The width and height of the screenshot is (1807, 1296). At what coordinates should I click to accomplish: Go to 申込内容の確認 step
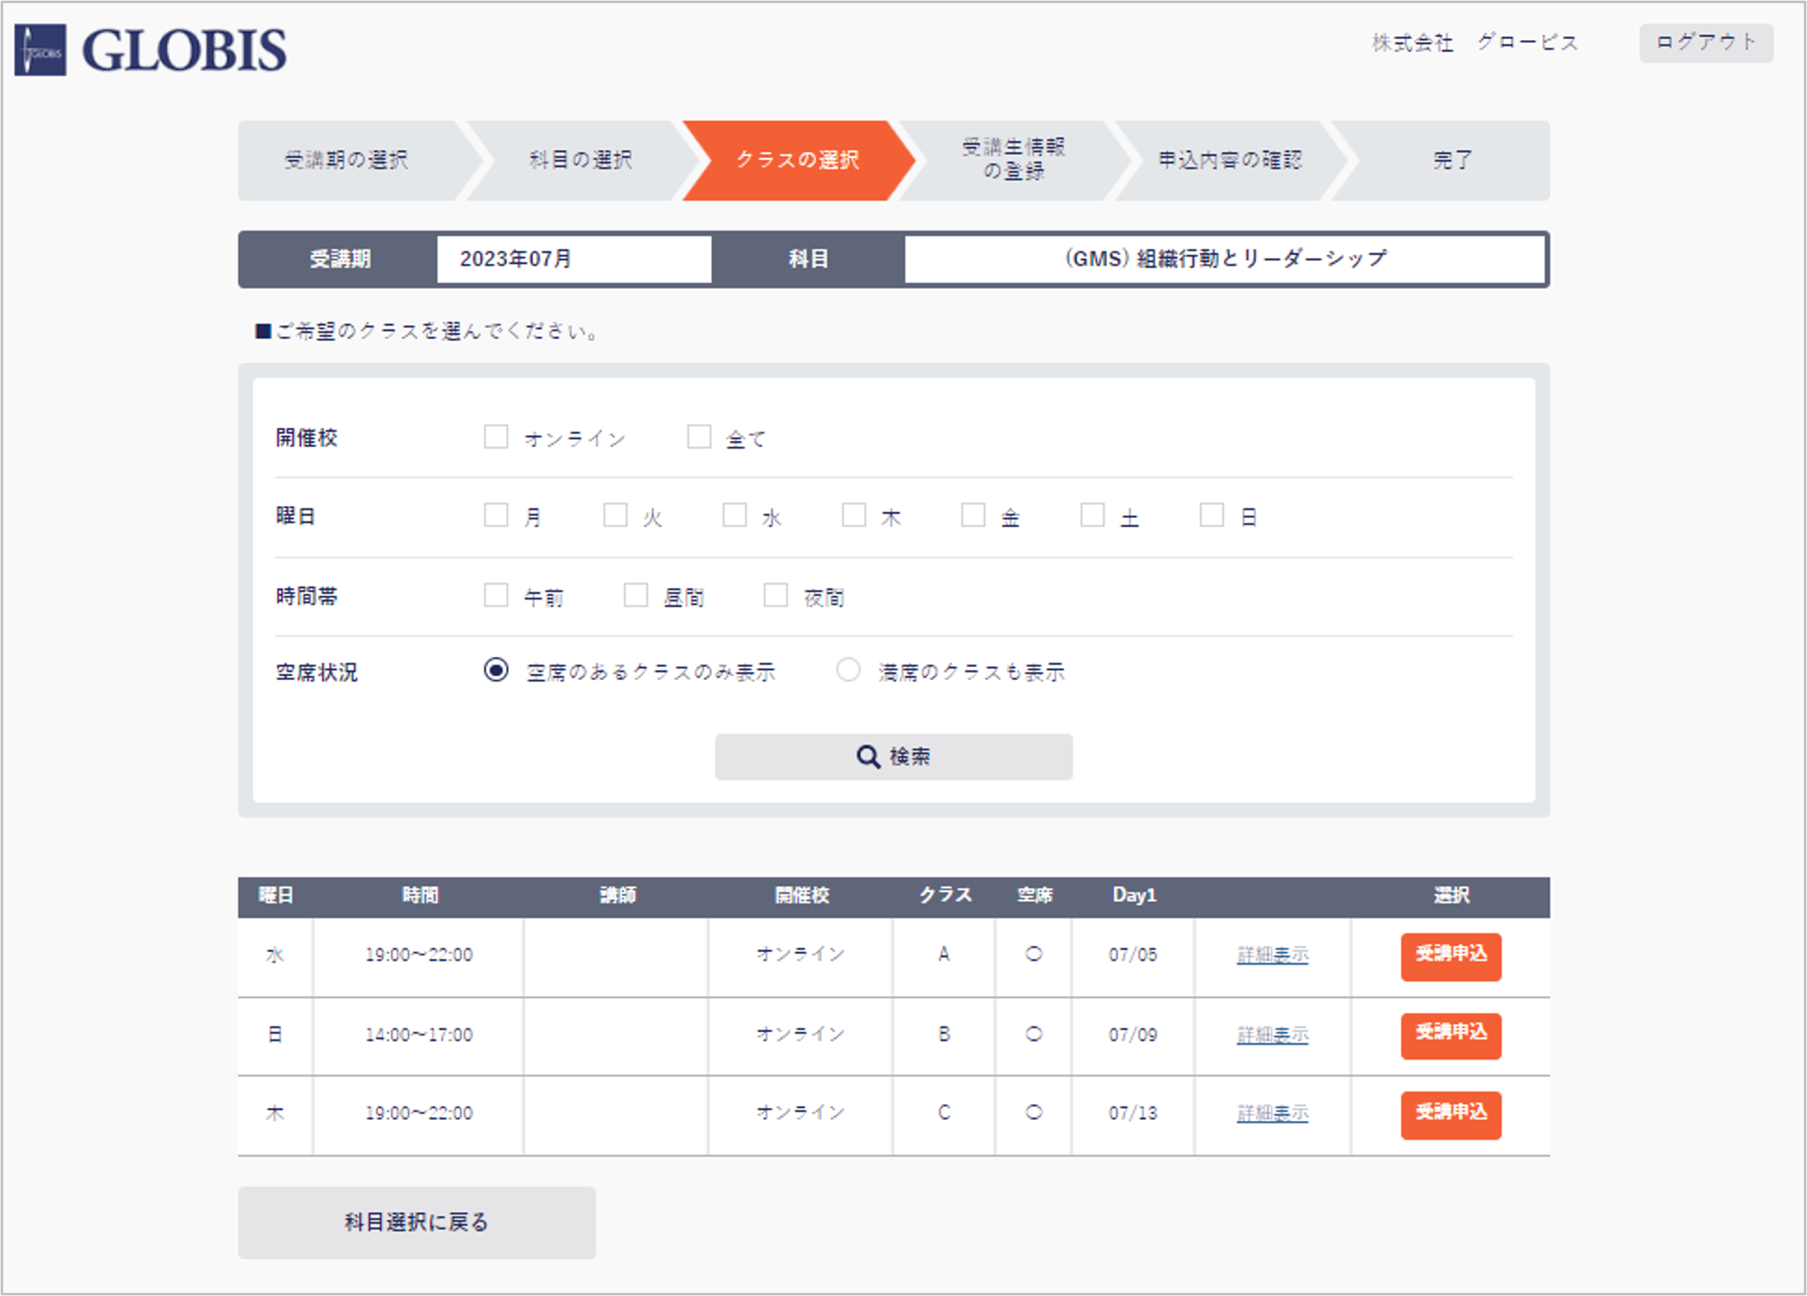tap(1230, 160)
